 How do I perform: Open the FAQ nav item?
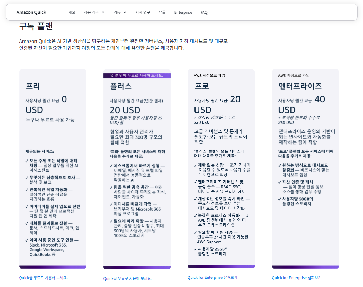[x=204, y=12]
